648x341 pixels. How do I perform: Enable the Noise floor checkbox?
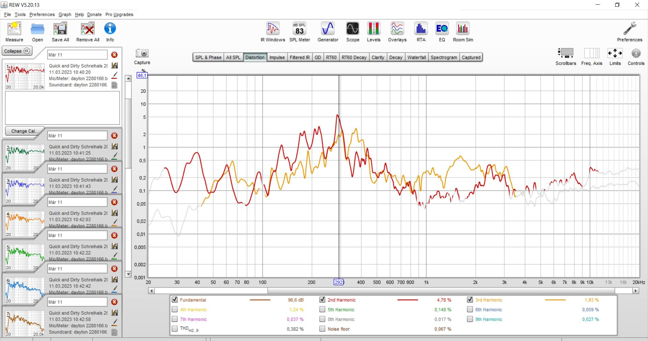click(322, 329)
